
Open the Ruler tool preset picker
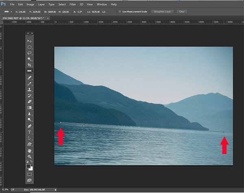(8, 11)
